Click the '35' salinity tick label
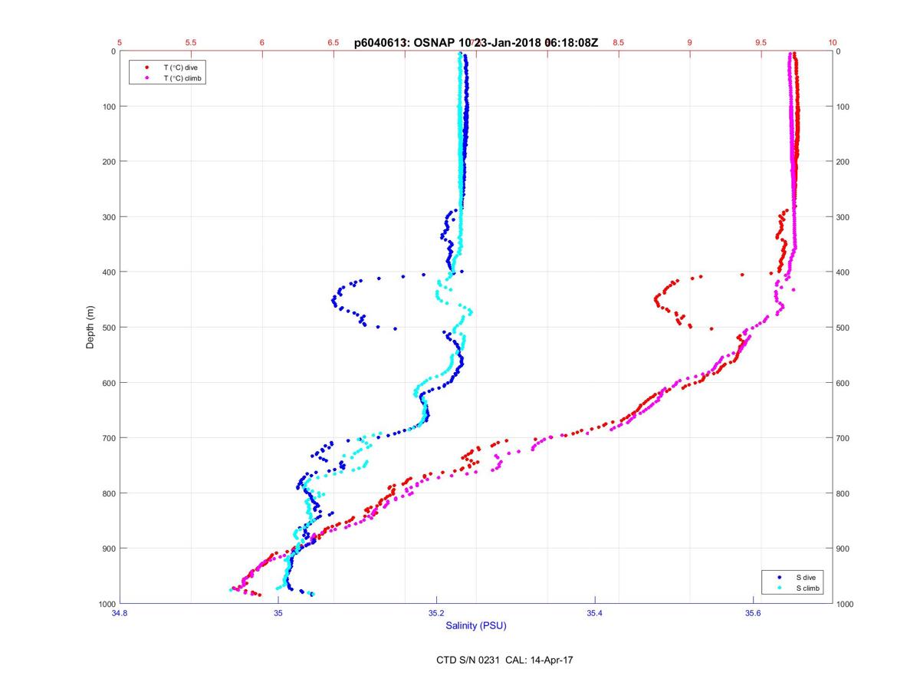The image size is (920, 679). point(279,613)
